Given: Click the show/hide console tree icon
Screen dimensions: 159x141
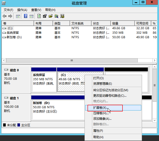Looking at the screenshot, I should pos(18,16).
